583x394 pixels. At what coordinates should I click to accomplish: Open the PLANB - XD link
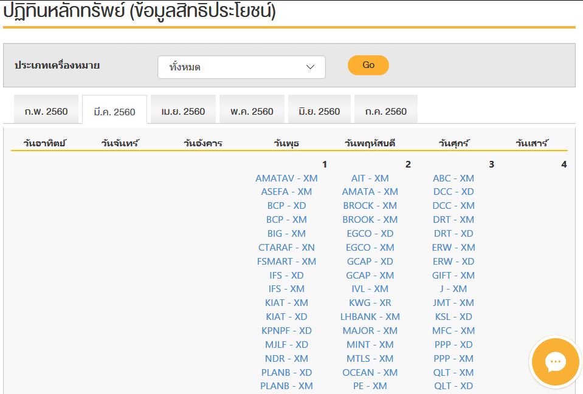tap(286, 373)
